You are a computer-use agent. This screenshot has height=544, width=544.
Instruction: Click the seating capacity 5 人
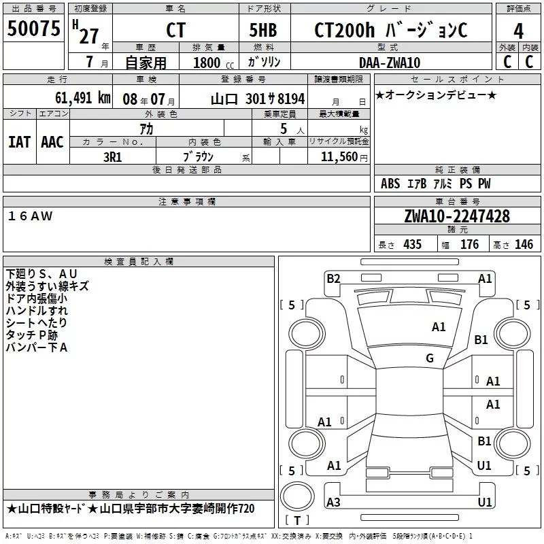pyautogui.click(x=292, y=129)
